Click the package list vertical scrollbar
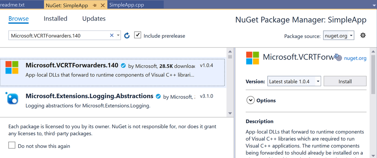 pos(229,83)
